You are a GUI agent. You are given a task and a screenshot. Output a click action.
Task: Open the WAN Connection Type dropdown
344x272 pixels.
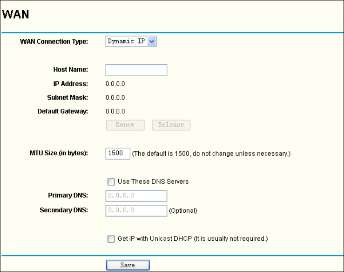click(x=131, y=42)
